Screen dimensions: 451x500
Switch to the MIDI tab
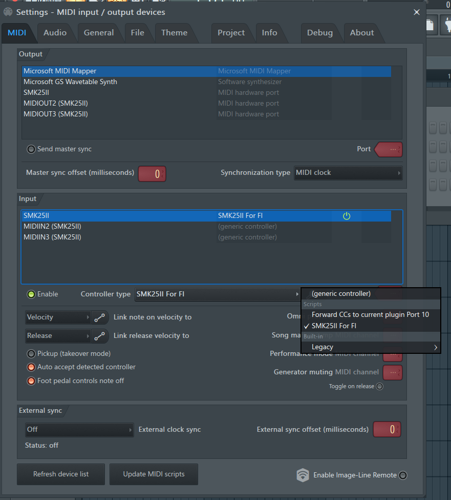17,32
